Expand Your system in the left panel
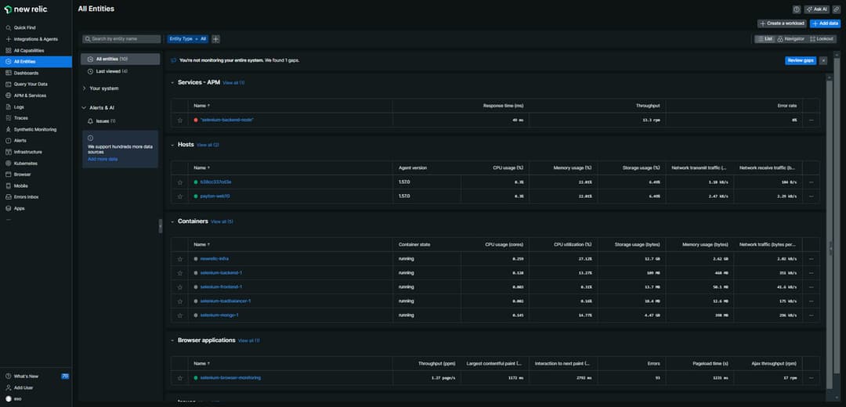 coord(84,88)
